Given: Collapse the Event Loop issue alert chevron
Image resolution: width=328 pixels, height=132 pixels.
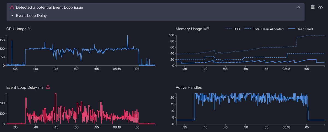Looking at the screenshot, I should (298, 7).
